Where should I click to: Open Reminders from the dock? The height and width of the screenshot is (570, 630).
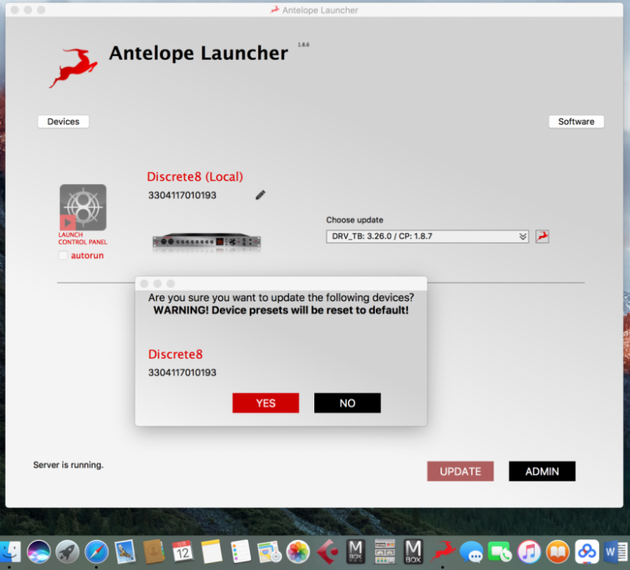pyautogui.click(x=241, y=552)
